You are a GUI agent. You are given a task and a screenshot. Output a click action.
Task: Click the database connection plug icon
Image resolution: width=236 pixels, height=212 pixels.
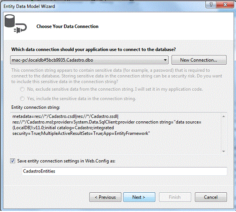pyautogui.click(x=15, y=24)
